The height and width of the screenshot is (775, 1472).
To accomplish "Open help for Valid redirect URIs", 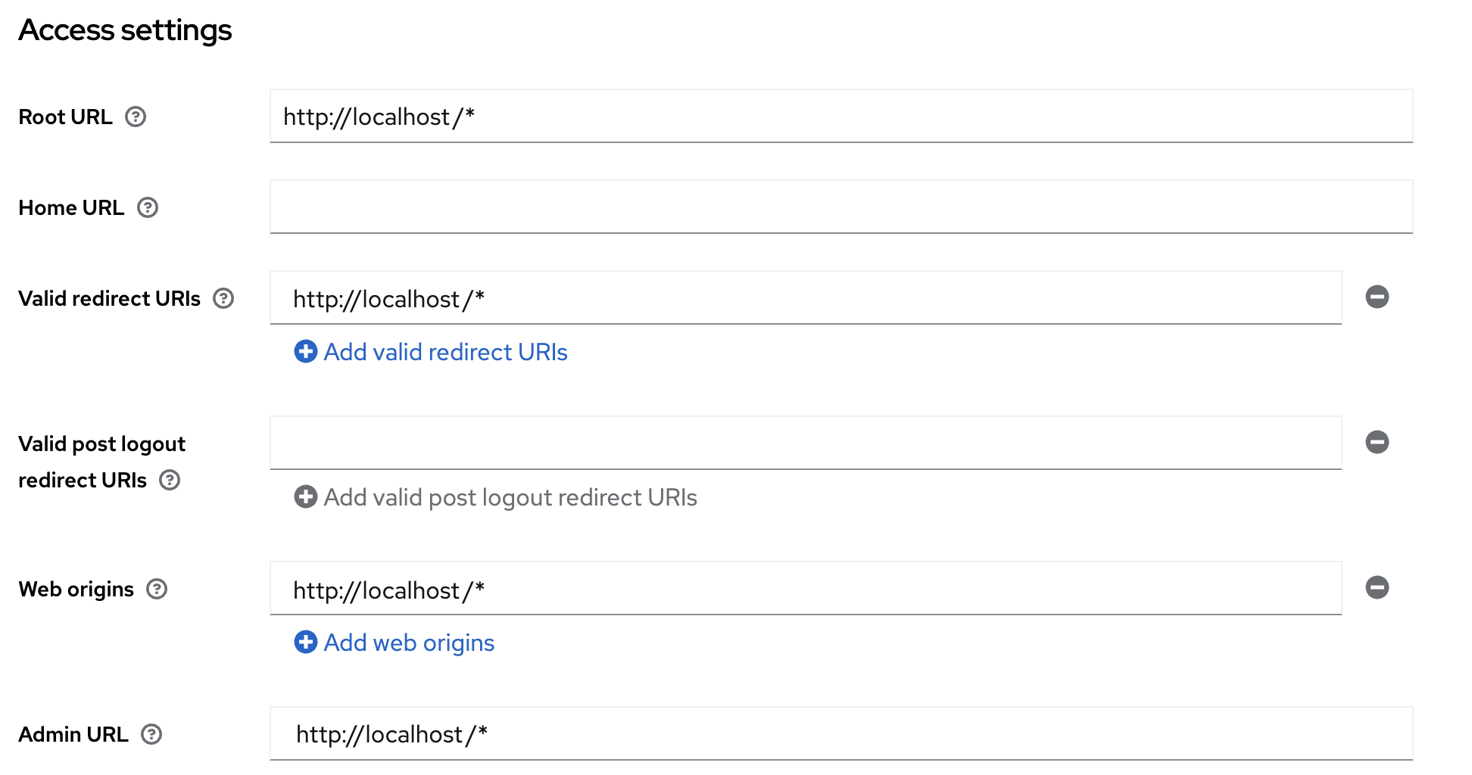I will point(223,299).
